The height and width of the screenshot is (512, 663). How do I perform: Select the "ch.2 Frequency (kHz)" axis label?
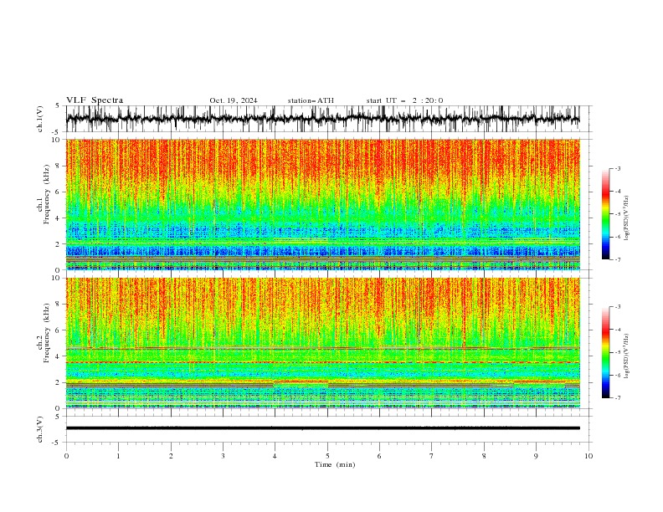point(44,332)
